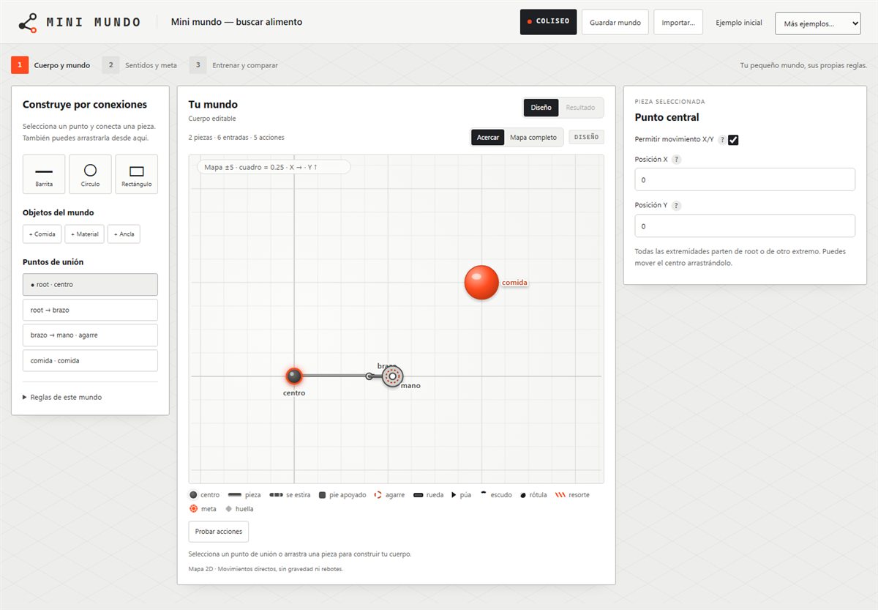
Task: Click the Mini Mundo logo icon
Action: point(28,22)
